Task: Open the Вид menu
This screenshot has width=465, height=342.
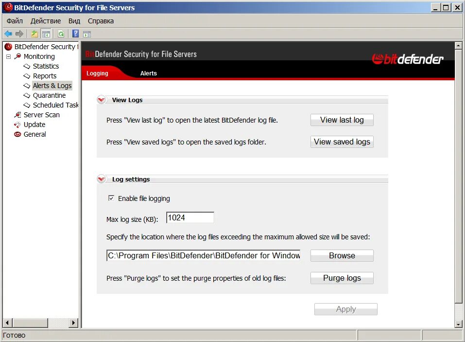Action: pyautogui.click(x=74, y=21)
